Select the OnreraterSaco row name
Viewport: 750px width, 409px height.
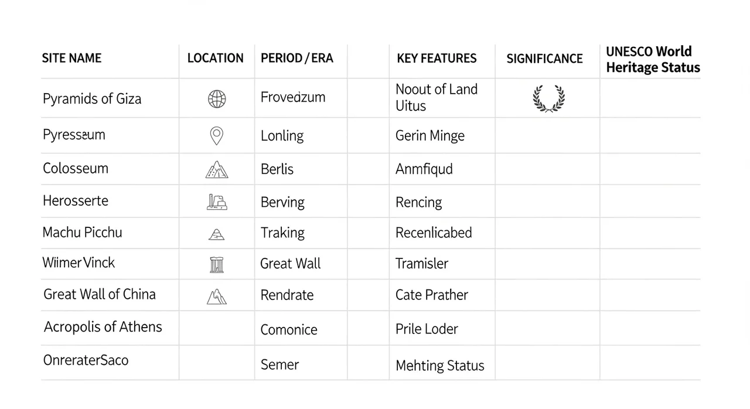click(86, 360)
